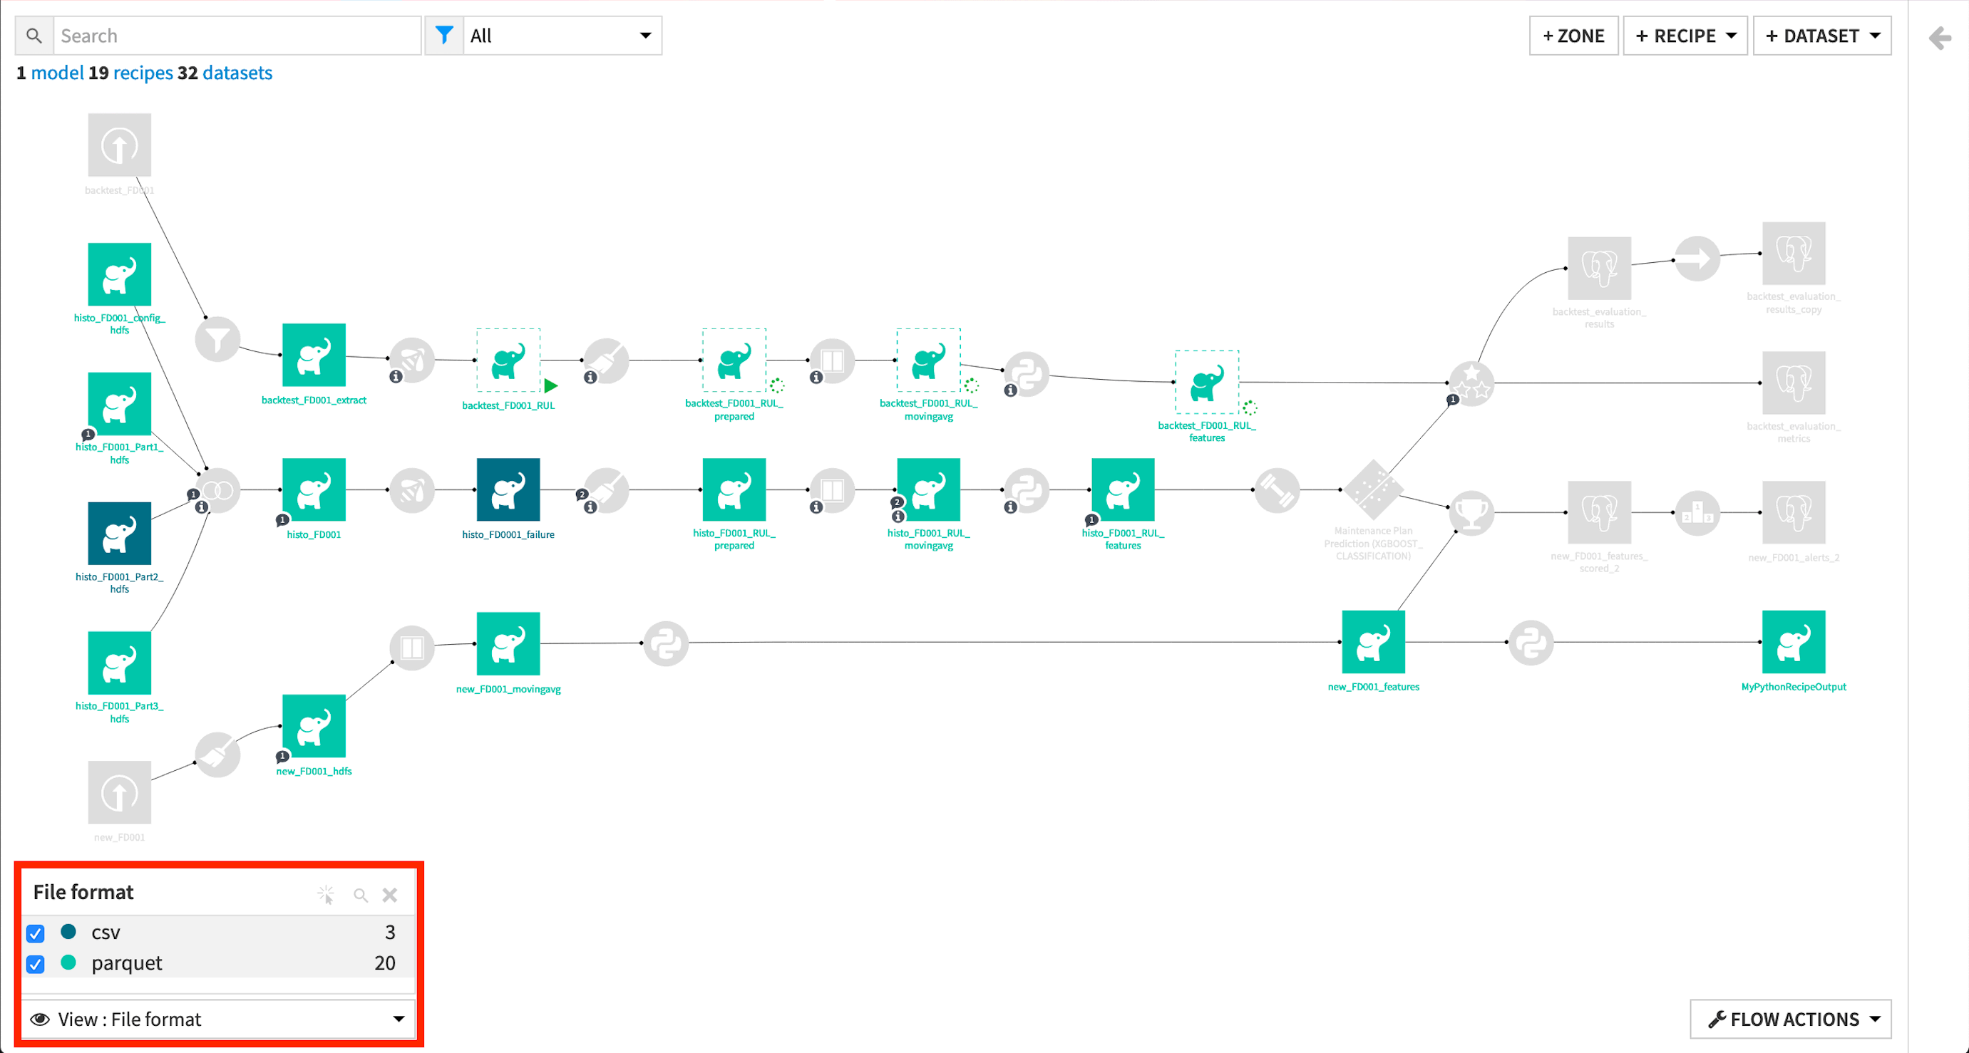Open the + RECIPE dropdown menu
The width and height of the screenshot is (1969, 1053).
click(1685, 35)
